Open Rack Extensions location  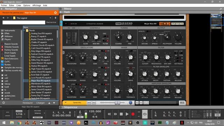pos(11,59)
